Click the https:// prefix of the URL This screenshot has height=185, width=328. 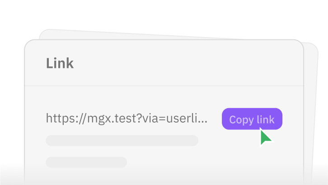coord(66,119)
